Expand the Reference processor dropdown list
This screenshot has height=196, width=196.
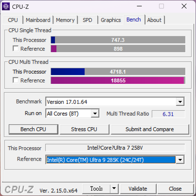pyautogui.click(x=180, y=160)
